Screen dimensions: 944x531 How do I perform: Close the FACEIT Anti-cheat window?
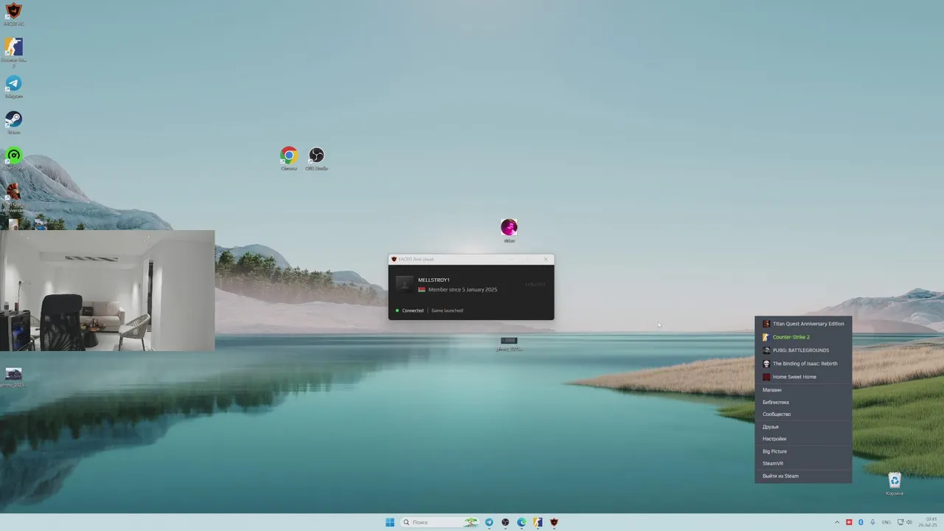546,259
